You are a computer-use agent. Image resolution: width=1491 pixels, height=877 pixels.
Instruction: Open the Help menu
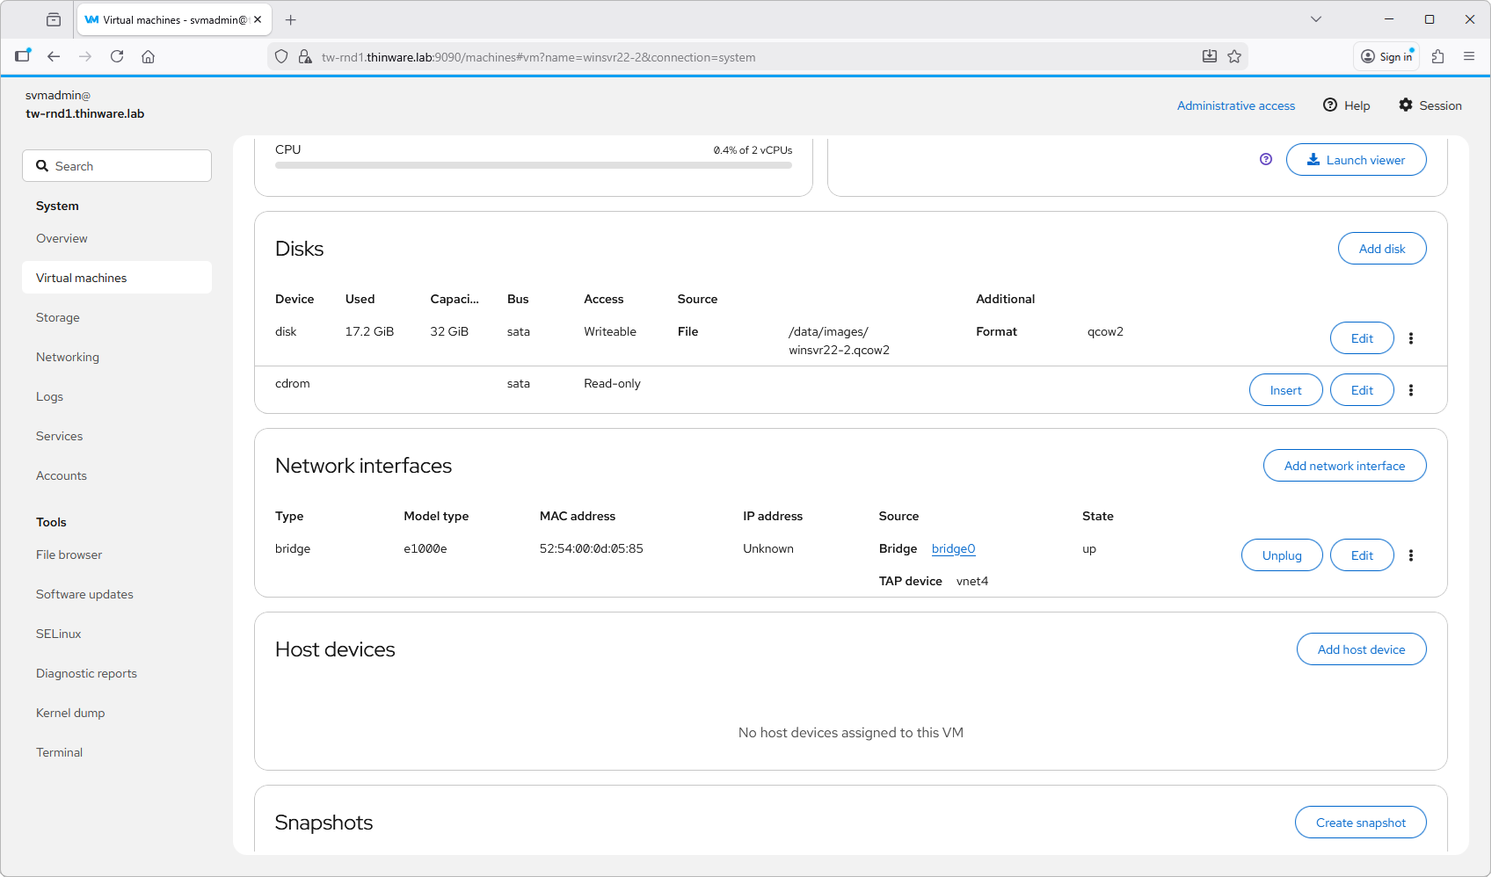(x=1347, y=105)
